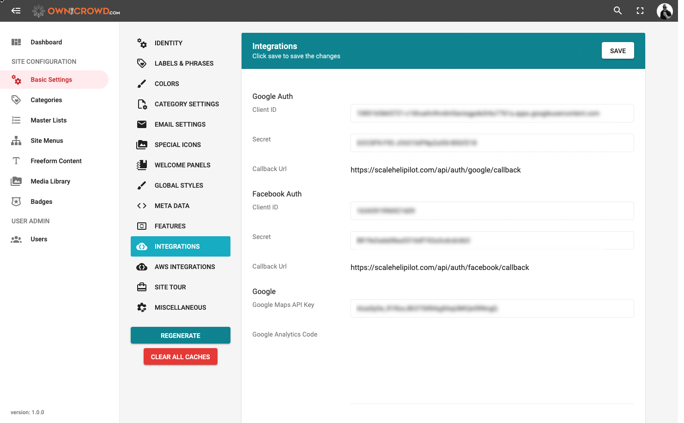Go to Media Library page
This screenshot has width=684, height=423.
50,181
